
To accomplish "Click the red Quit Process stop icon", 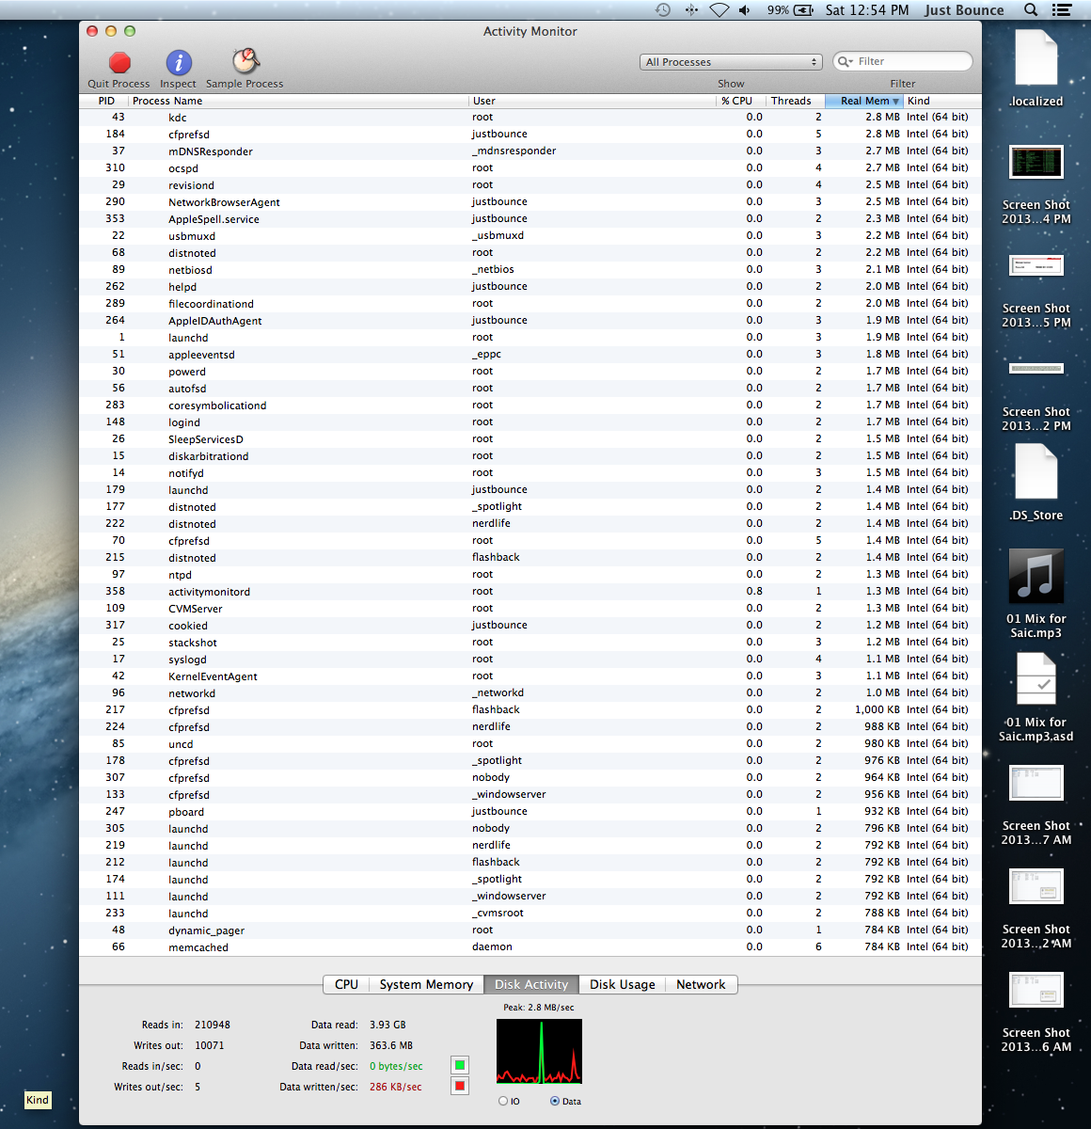I will (119, 63).
